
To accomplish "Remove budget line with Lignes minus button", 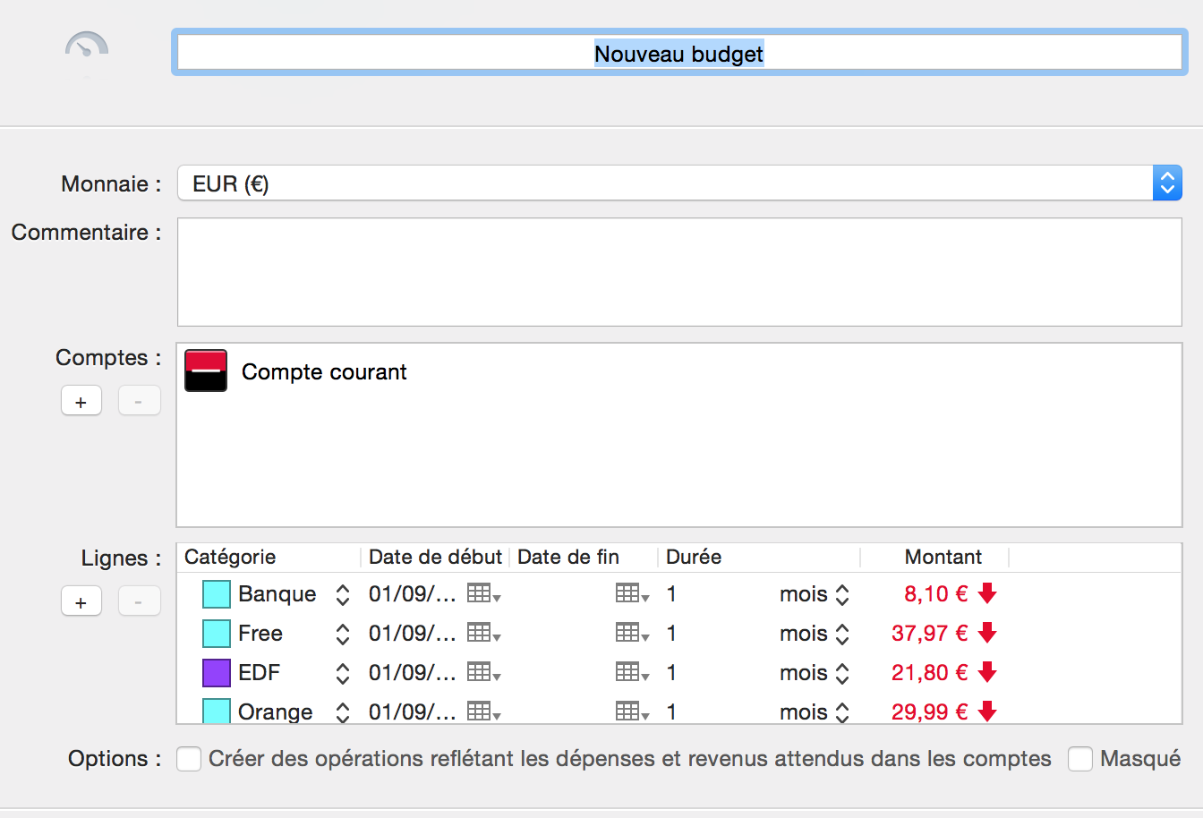I will pos(139,601).
